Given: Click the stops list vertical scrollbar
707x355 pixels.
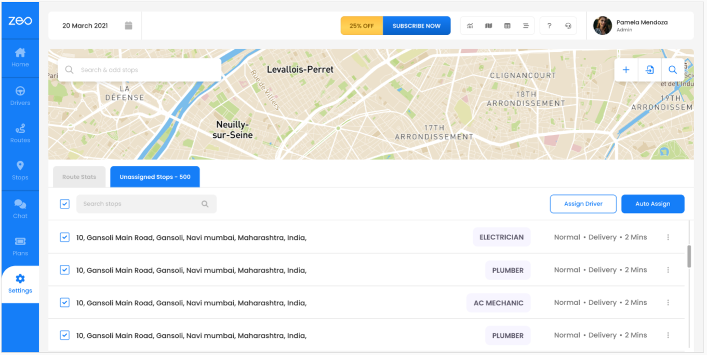Looking at the screenshot, I should [x=689, y=257].
